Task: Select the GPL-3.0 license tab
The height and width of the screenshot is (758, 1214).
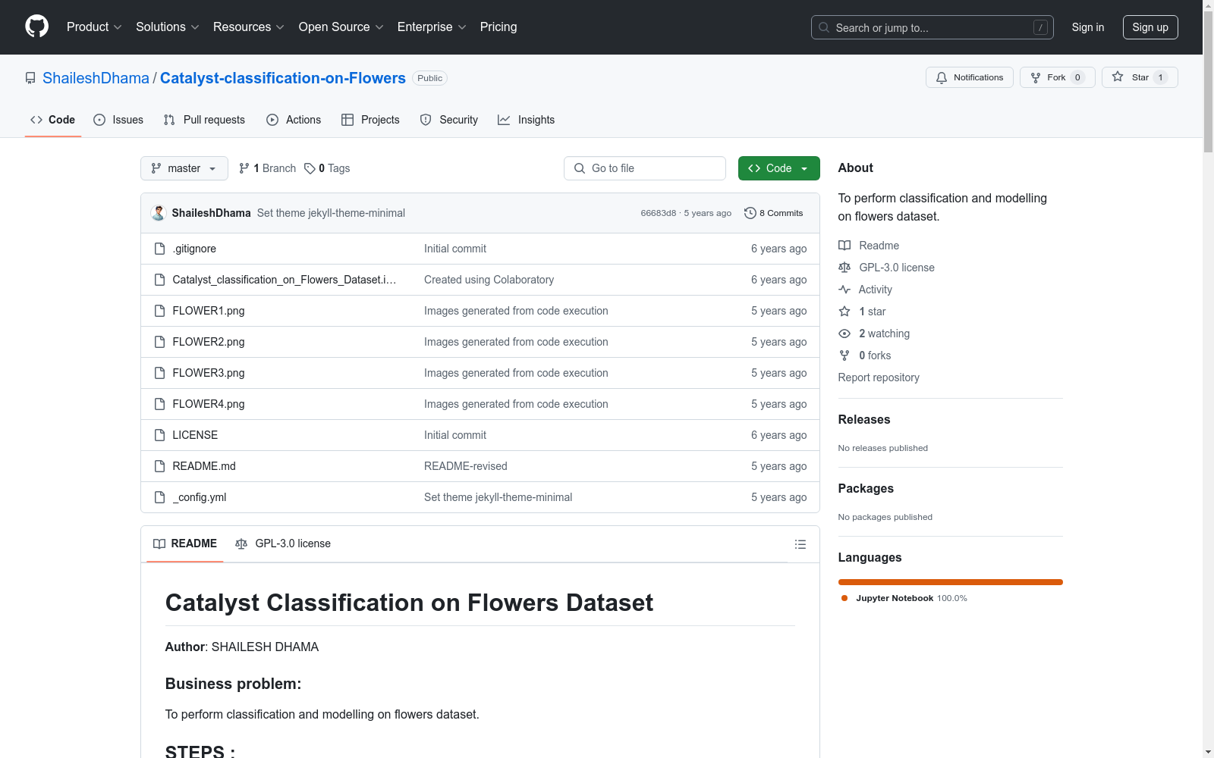Action: 283,543
